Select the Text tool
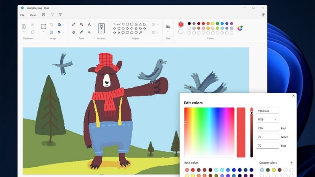 [89, 24]
